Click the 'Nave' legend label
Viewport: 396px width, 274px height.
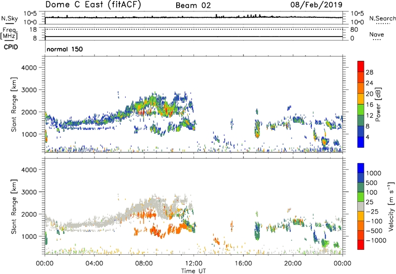[x=377, y=34]
